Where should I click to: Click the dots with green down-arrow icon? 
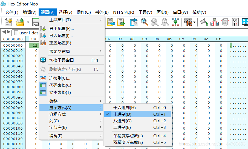[x=175, y=22]
